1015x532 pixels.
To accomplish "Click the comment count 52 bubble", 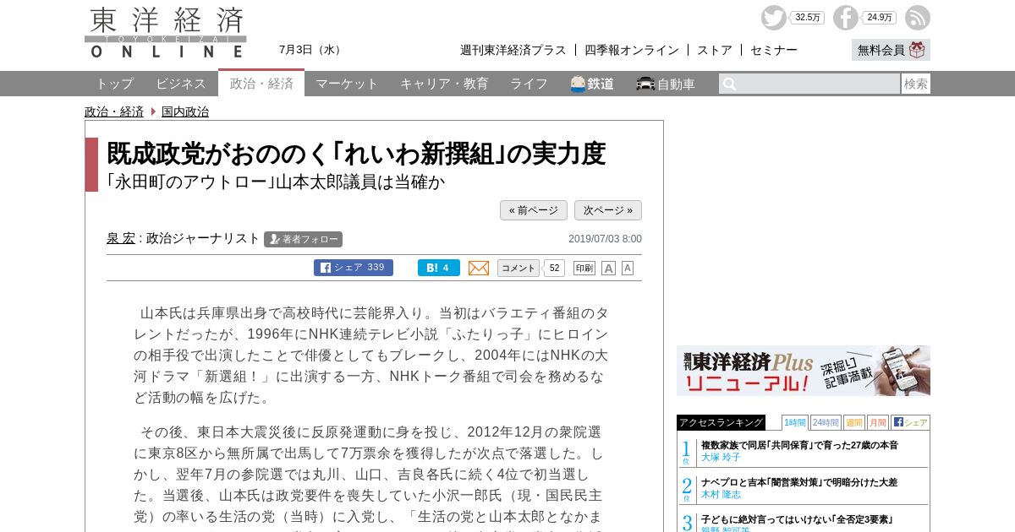I will (554, 268).
